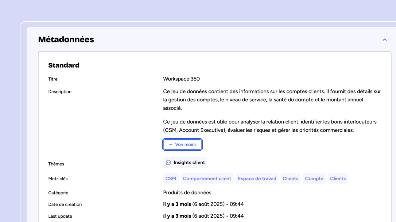The width and height of the screenshot is (396, 222).
Task: Click the Mots clés field label
Action: [58, 179]
